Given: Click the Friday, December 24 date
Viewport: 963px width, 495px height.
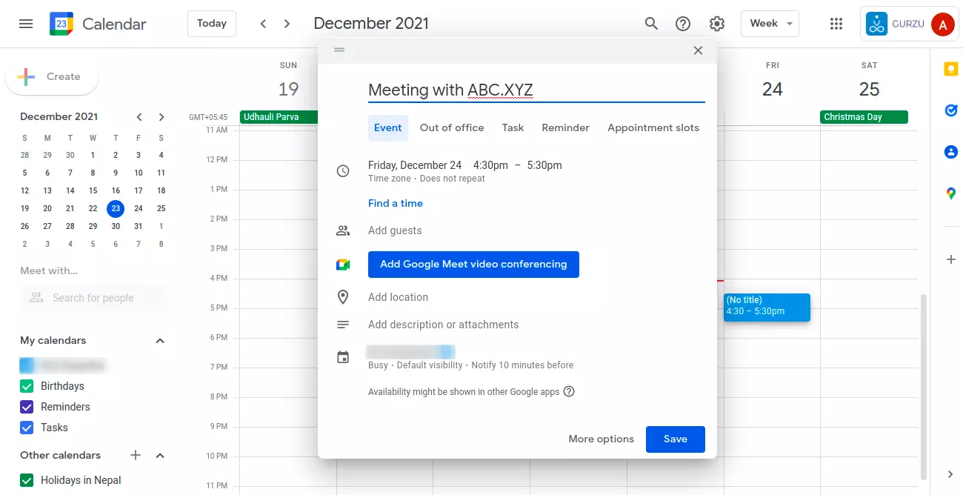Looking at the screenshot, I should (x=415, y=165).
